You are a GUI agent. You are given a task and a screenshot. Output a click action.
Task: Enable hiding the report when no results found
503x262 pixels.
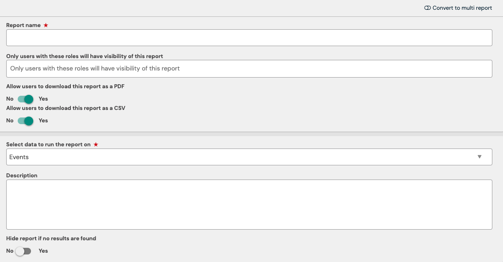tap(23, 251)
